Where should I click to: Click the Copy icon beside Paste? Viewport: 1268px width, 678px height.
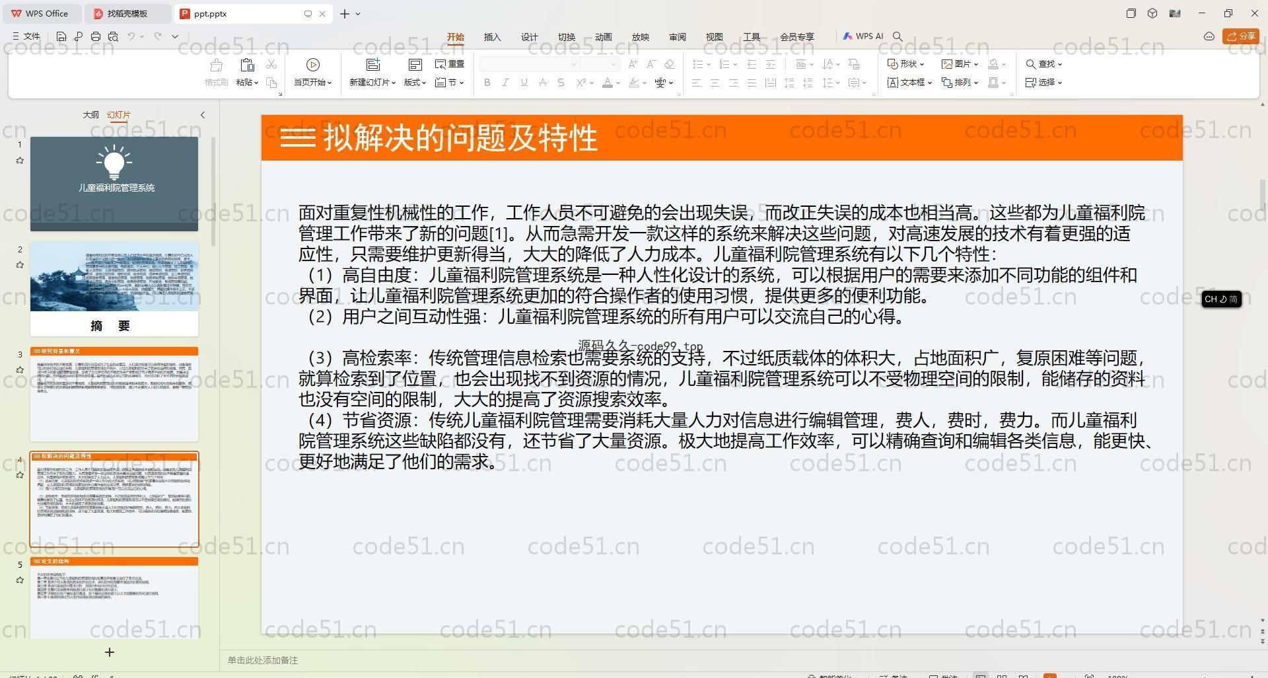click(x=271, y=83)
